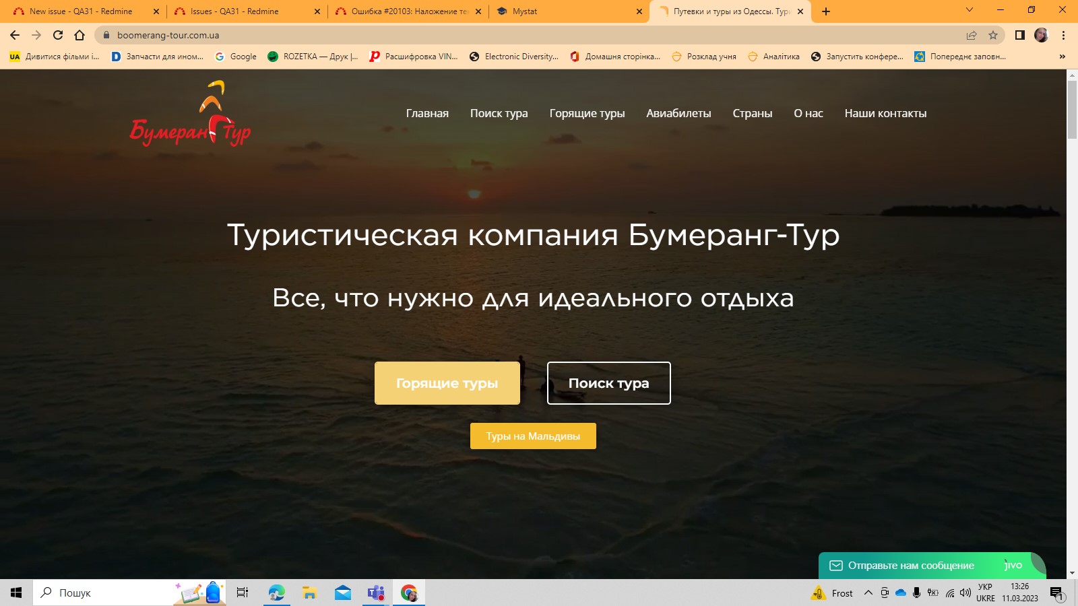The image size is (1078, 606).
Task: Click the Бумеранг Тур logo
Action: tap(191, 114)
